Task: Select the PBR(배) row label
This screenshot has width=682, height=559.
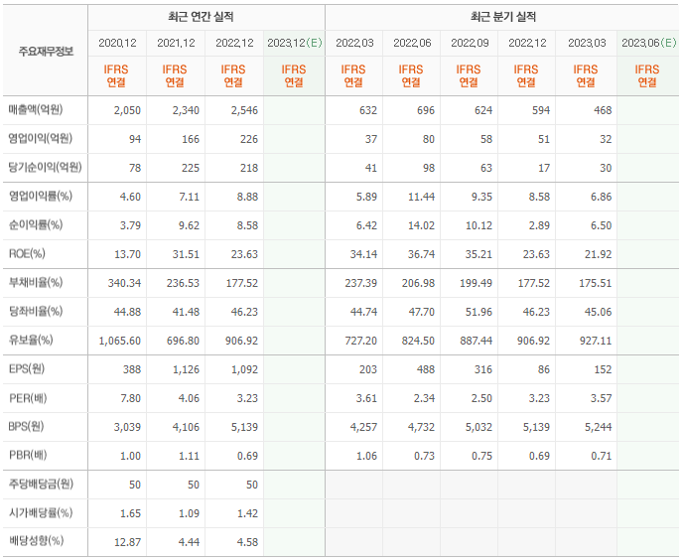Action: point(28,455)
